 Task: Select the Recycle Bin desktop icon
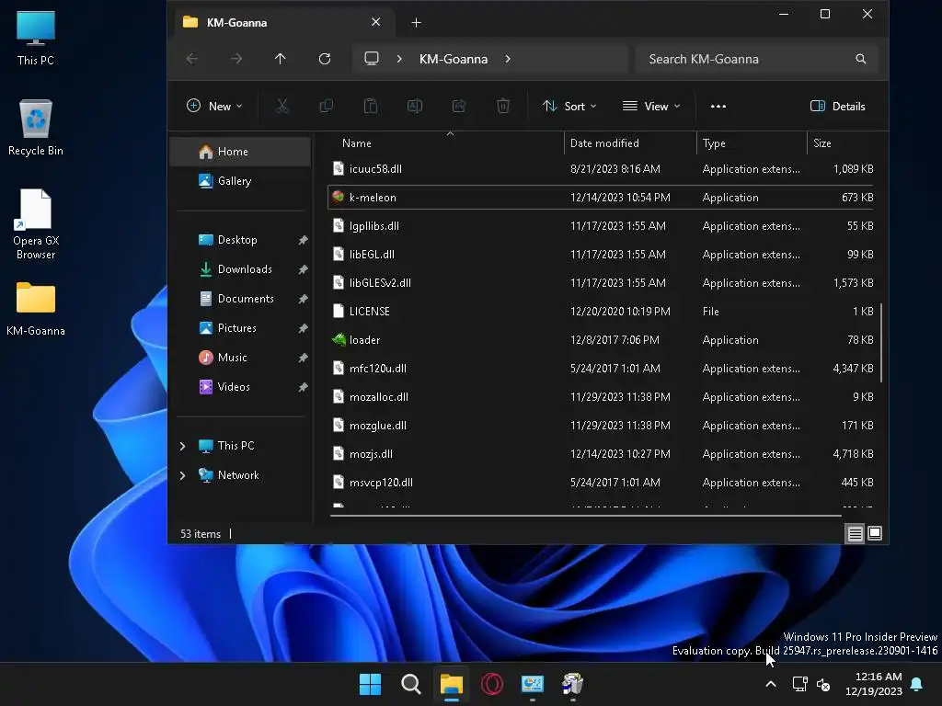click(x=36, y=128)
